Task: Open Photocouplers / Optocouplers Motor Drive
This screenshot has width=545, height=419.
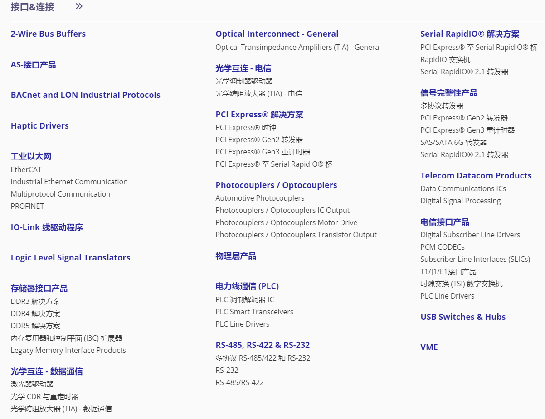Action: [287, 223]
